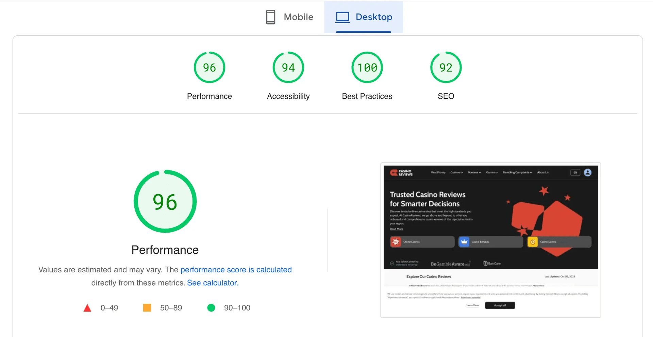Open the 'See calculator' link
The image size is (653, 337).
coord(213,283)
